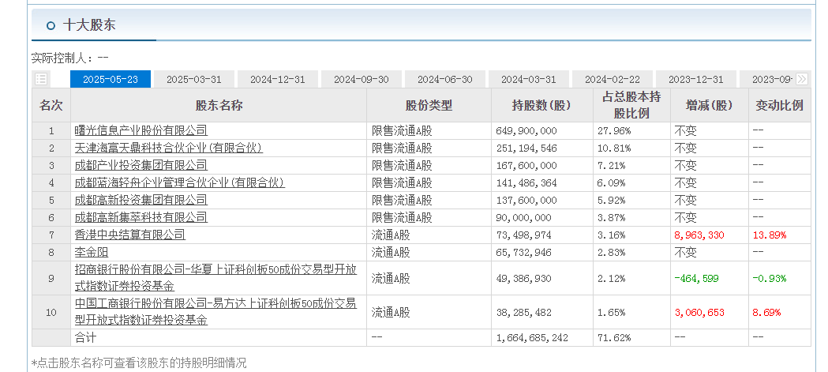The image size is (828, 372).
Task: Click the 10.81% share ratio
Action: [614, 148]
